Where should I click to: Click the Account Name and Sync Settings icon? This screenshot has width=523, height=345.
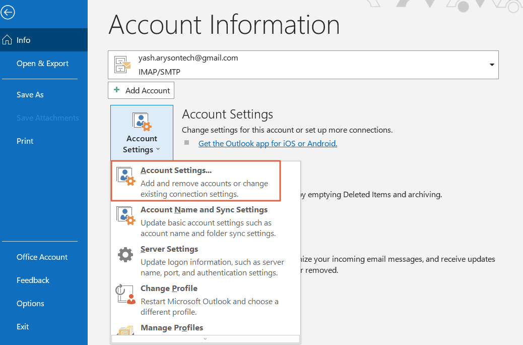pos(126,215)
